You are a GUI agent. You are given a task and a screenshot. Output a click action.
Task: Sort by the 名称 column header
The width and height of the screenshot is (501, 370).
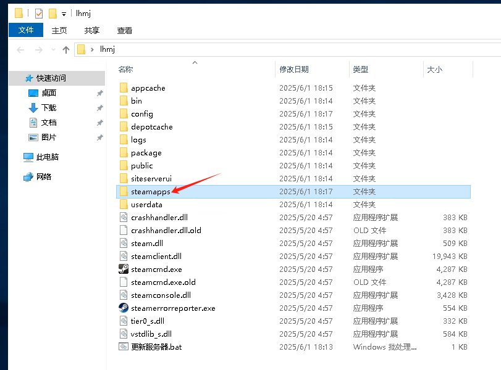click(125, 69)
